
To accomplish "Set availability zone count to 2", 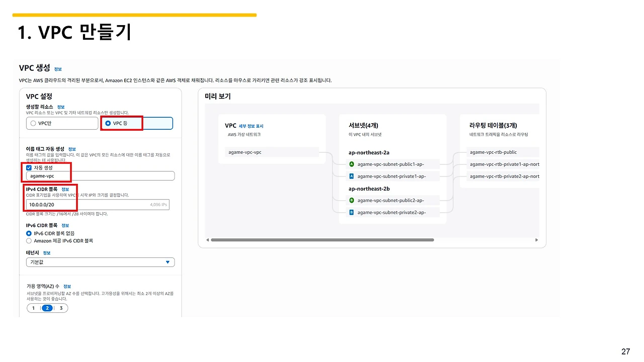I will (x=47, y=308).
